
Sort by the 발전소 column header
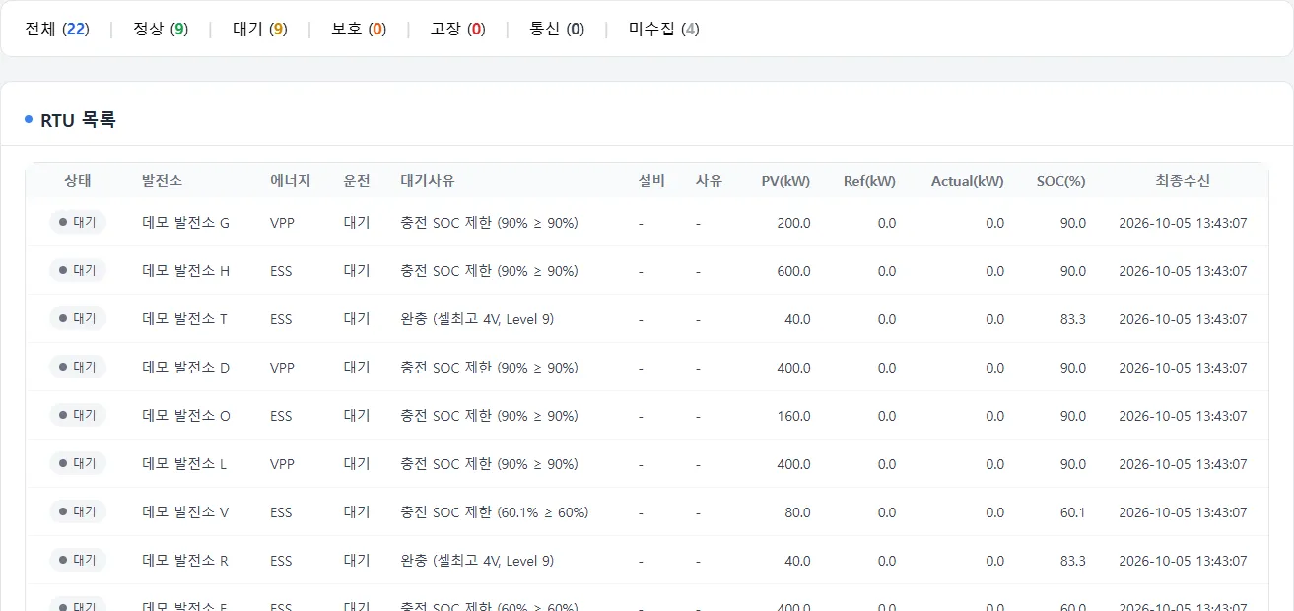162,181
